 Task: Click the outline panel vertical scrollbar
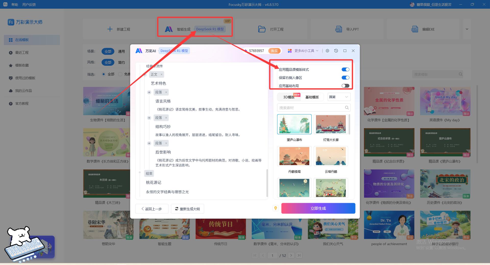(x=267, y=183)
